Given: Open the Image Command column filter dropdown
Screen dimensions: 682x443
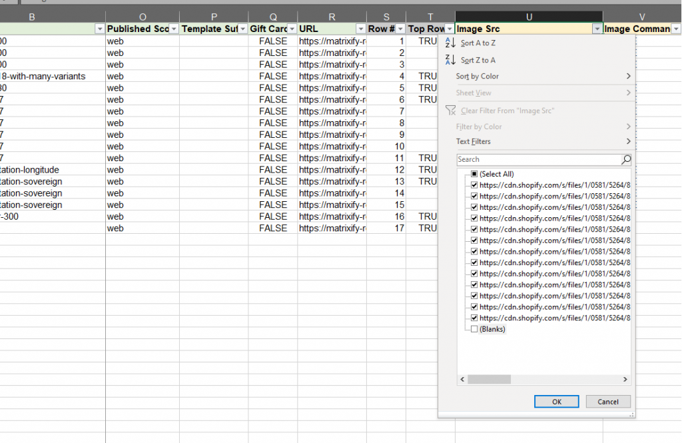Looking at the screenshot, I should pyautogui.click(x=675, y=29).
